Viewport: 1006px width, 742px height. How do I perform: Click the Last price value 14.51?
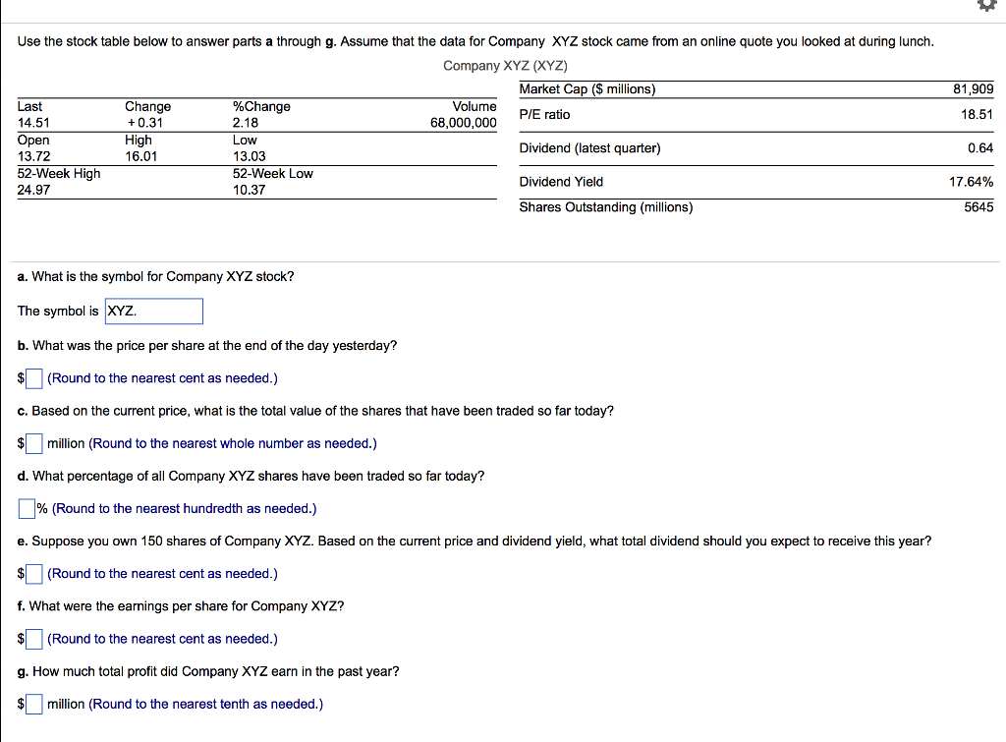point(33,123)
